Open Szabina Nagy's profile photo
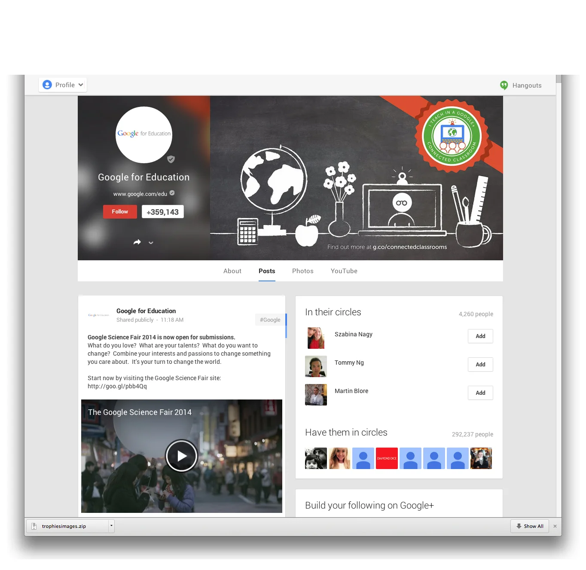The width and height of the screenshot is (586, 570). 316,338
